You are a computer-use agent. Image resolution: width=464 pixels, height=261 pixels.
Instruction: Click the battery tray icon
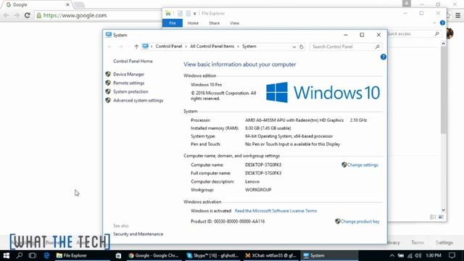tap(401, 255)
